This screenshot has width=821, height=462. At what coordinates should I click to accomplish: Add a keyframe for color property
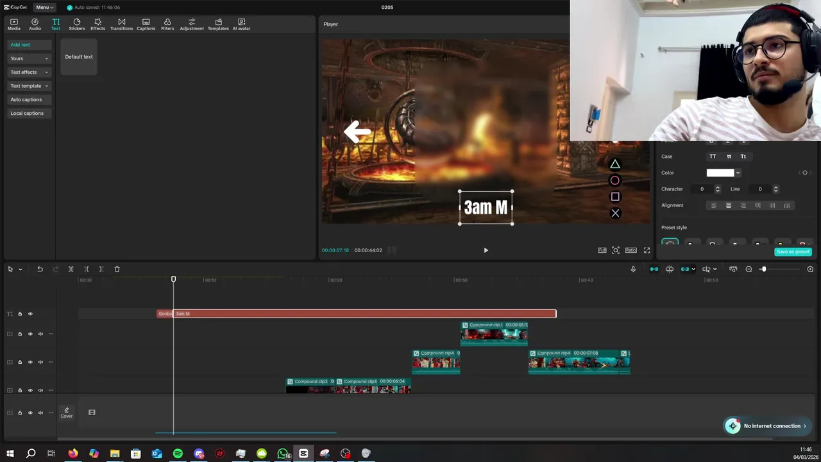click(x=805, y=173)
